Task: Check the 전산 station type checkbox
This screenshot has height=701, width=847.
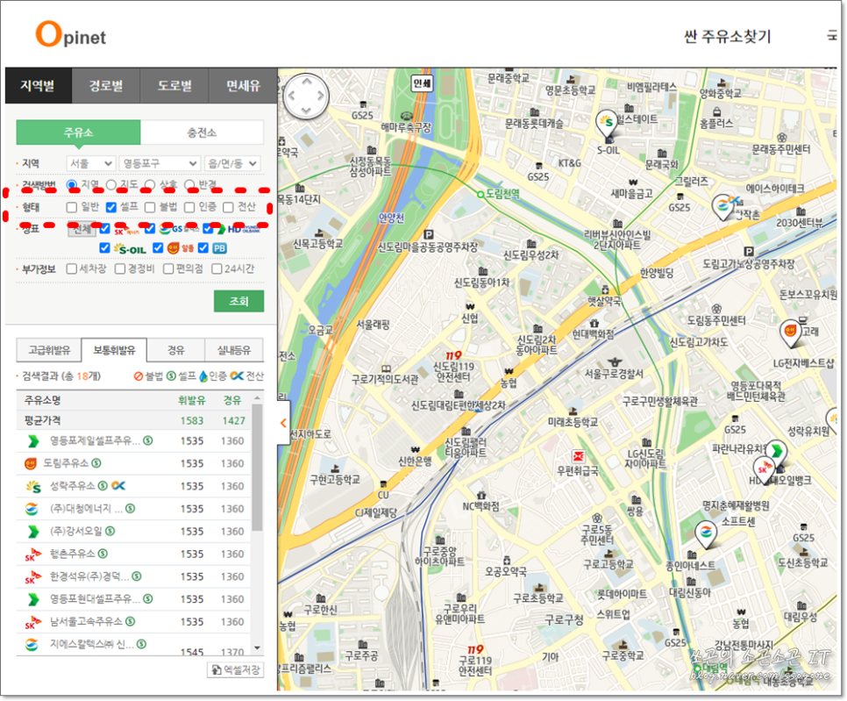Action: 229,207
